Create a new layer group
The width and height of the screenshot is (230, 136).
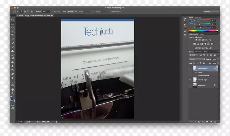tap(207, 122)
